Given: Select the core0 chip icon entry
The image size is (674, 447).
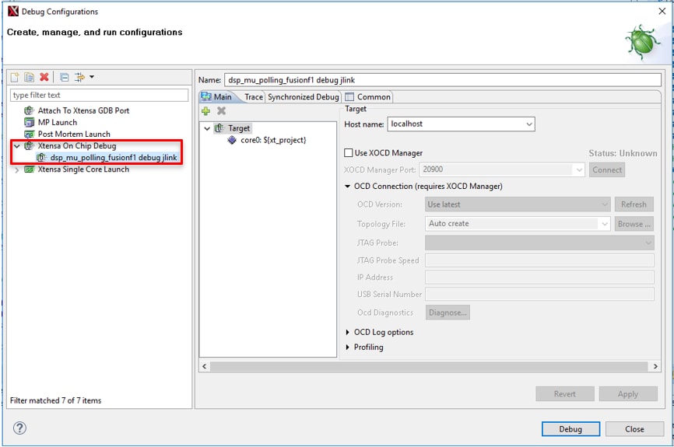Looking at the screenshot, I should [232, 140].
